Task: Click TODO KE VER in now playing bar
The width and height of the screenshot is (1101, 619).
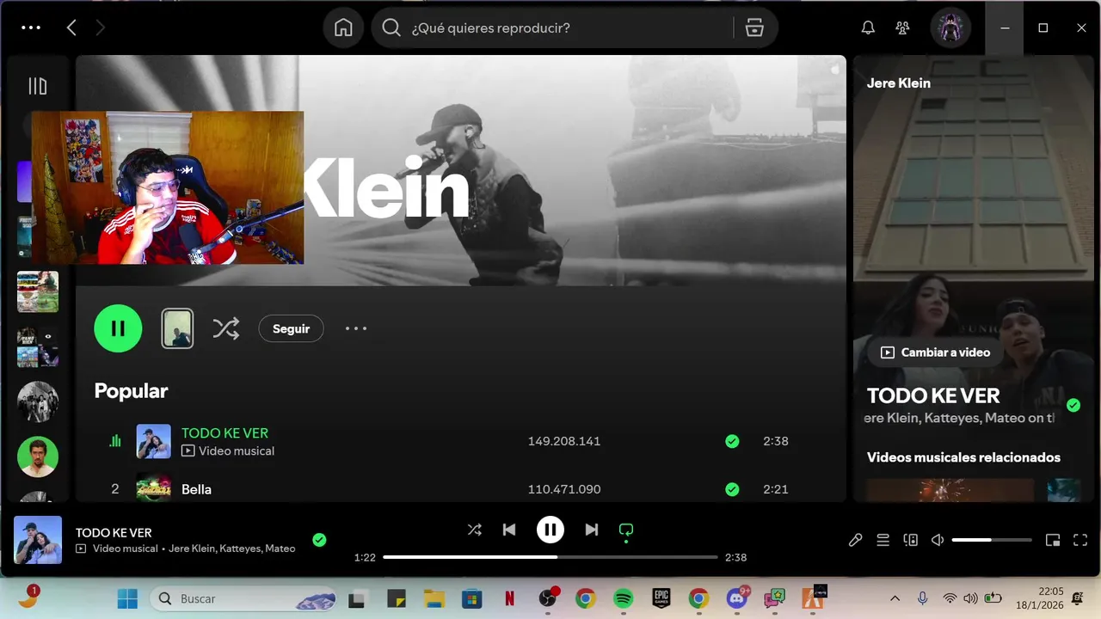Action: click(114, 533)
